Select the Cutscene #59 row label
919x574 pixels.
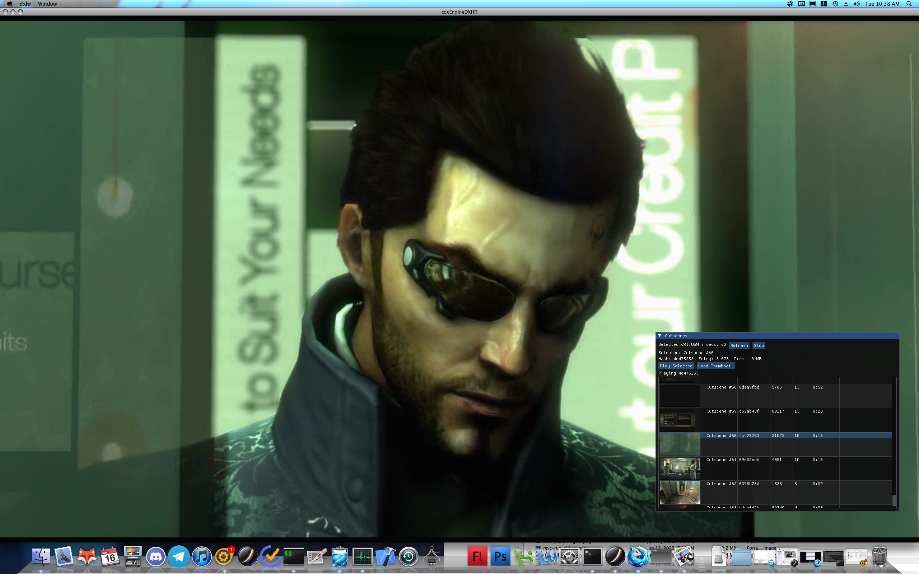(721, 411)
